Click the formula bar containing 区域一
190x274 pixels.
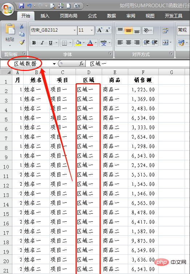click(138, 64)
